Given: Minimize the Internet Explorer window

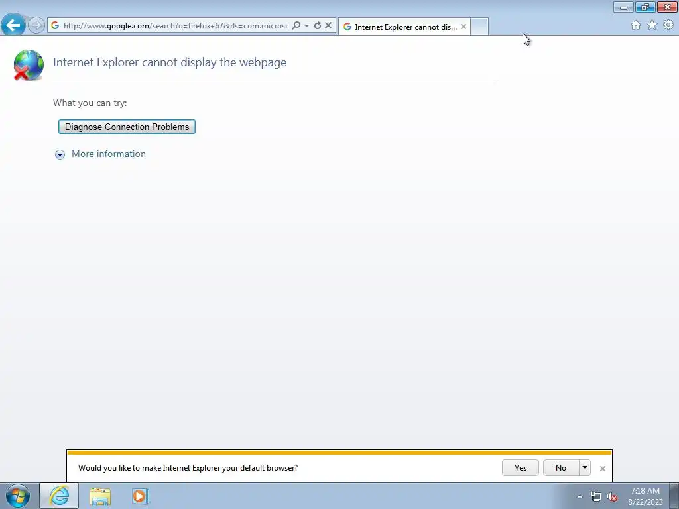Looking at the screenshot, I should tap(623, 7).
